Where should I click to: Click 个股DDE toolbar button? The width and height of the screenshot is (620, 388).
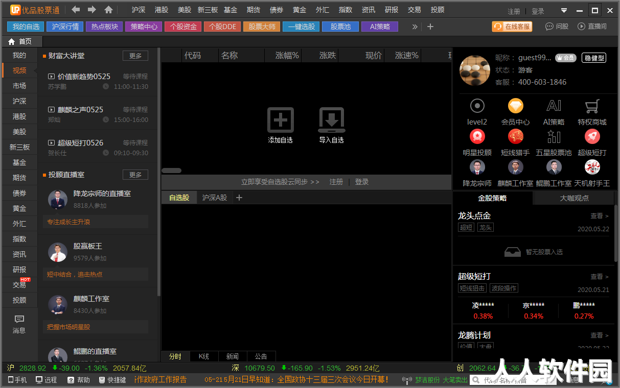[223, 27]
